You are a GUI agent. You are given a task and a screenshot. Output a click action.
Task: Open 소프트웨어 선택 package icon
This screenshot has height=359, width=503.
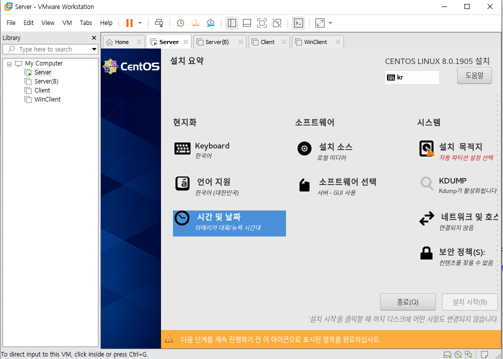304,185
